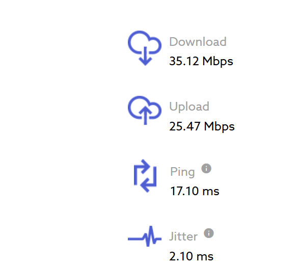
Task: Click the Jitter pulse-wave icon
Action: pos(145,236)
